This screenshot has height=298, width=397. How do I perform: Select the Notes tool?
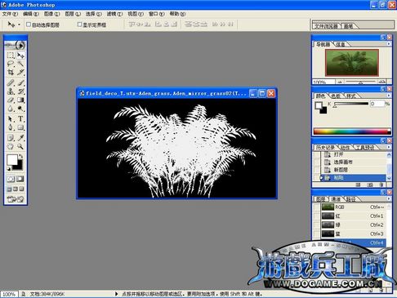point(11,137)
